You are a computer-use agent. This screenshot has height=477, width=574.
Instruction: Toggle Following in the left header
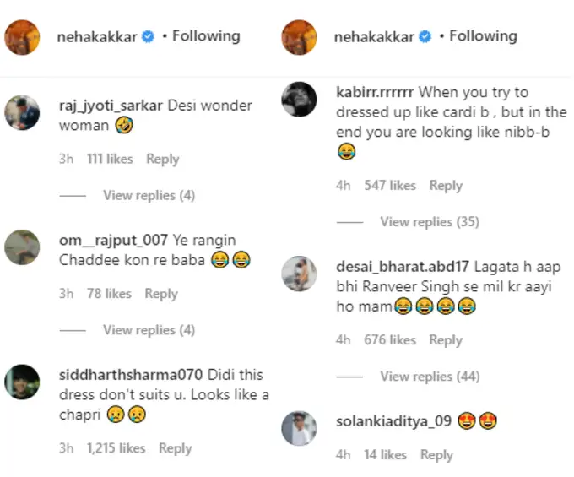pyautogui.click(x=206, y=36)
